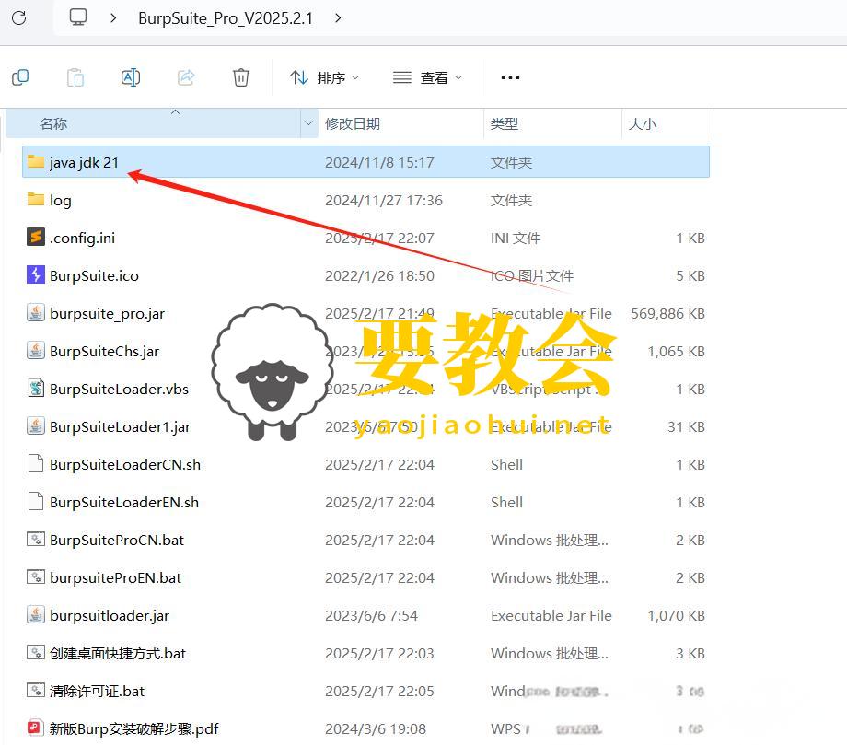Screen dimensions: 847x745
Task: Select the file name BurpSuiteLoader1.jar
Action: 120,427
